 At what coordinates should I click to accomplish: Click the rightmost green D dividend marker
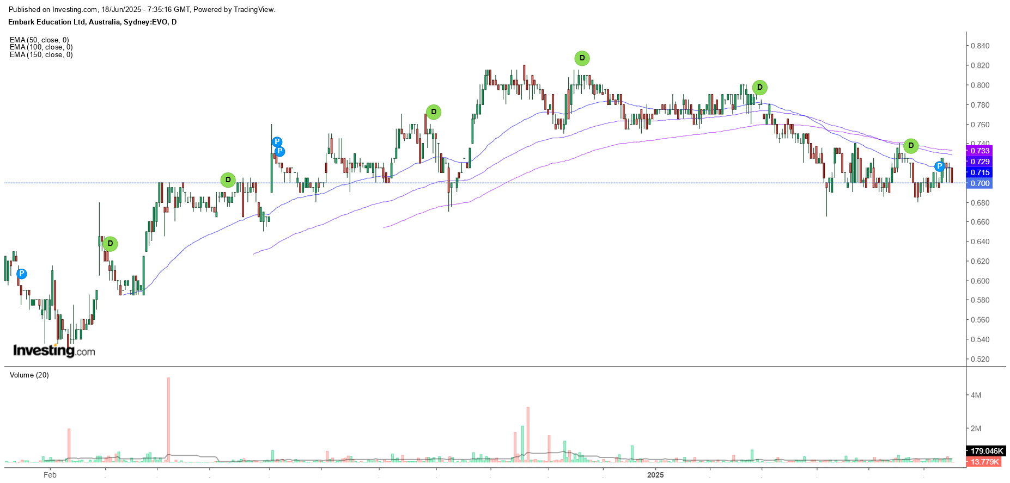(x=910, y=146)
